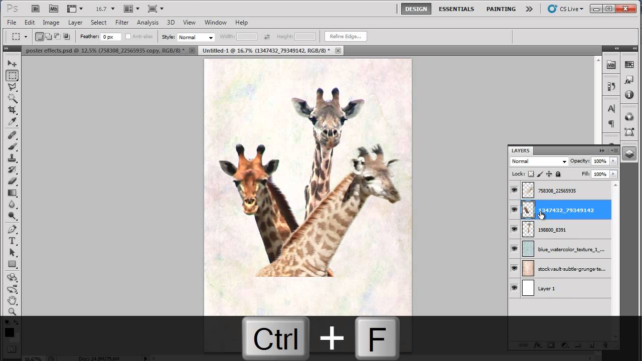Open the Paragraph panel icon

pyautogui.click(x=611, y=123)
